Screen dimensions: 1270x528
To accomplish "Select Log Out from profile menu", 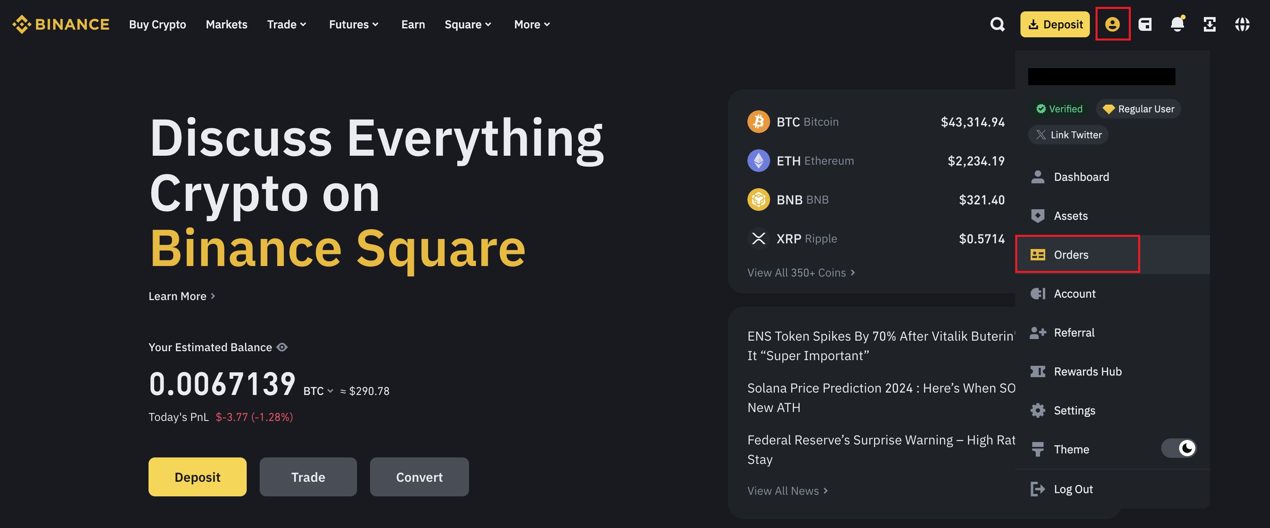I will tap(1112, 489).
